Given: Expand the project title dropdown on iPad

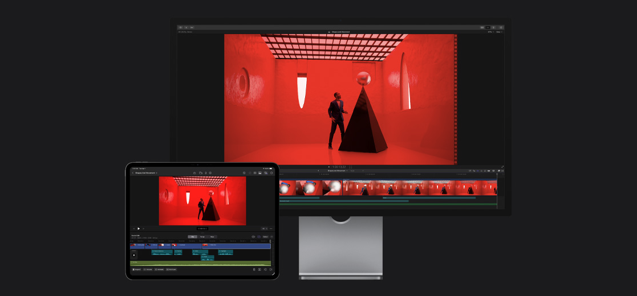Looking at the screenshot, I should click(157, 172).
